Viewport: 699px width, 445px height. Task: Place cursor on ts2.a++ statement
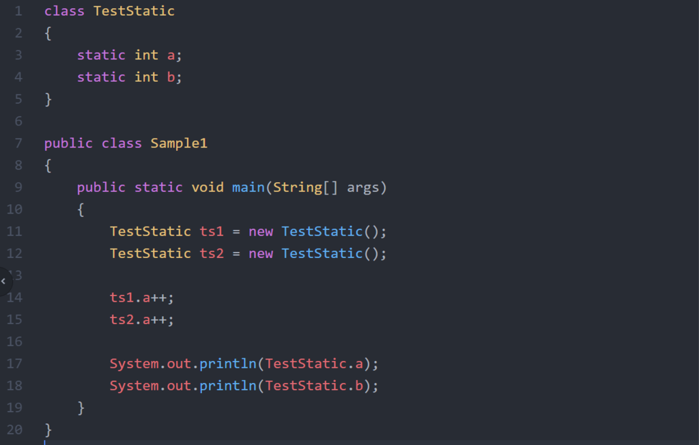tap(142, 319)
